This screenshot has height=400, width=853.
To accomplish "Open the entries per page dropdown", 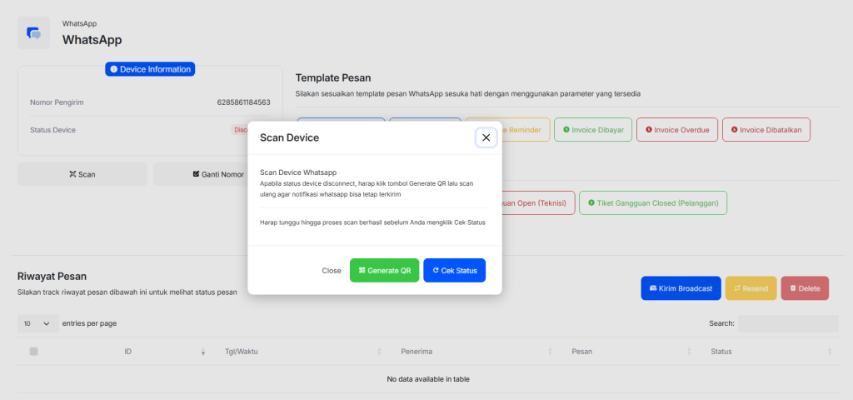I will pyautogui.click(x=37, y=323).
